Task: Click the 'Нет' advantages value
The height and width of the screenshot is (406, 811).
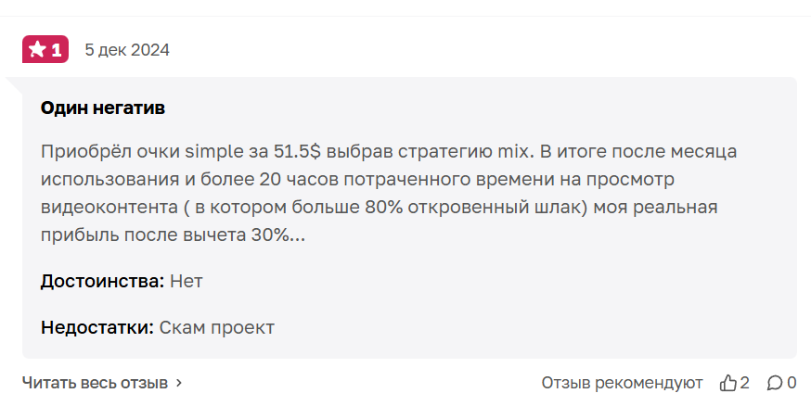Action: coord(187,282)
